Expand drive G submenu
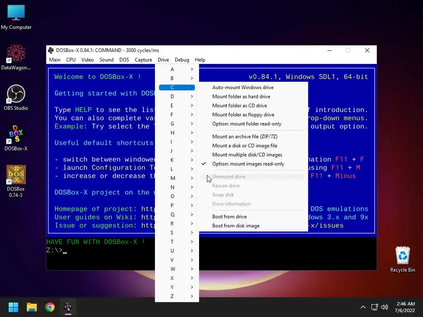 177,124
